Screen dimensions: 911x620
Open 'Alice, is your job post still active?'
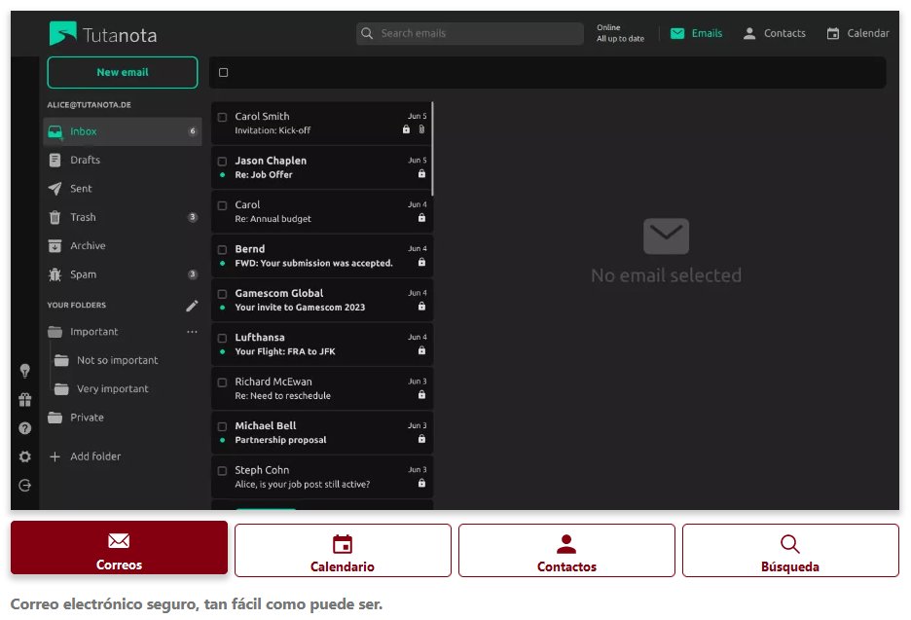tap(302, 484)
